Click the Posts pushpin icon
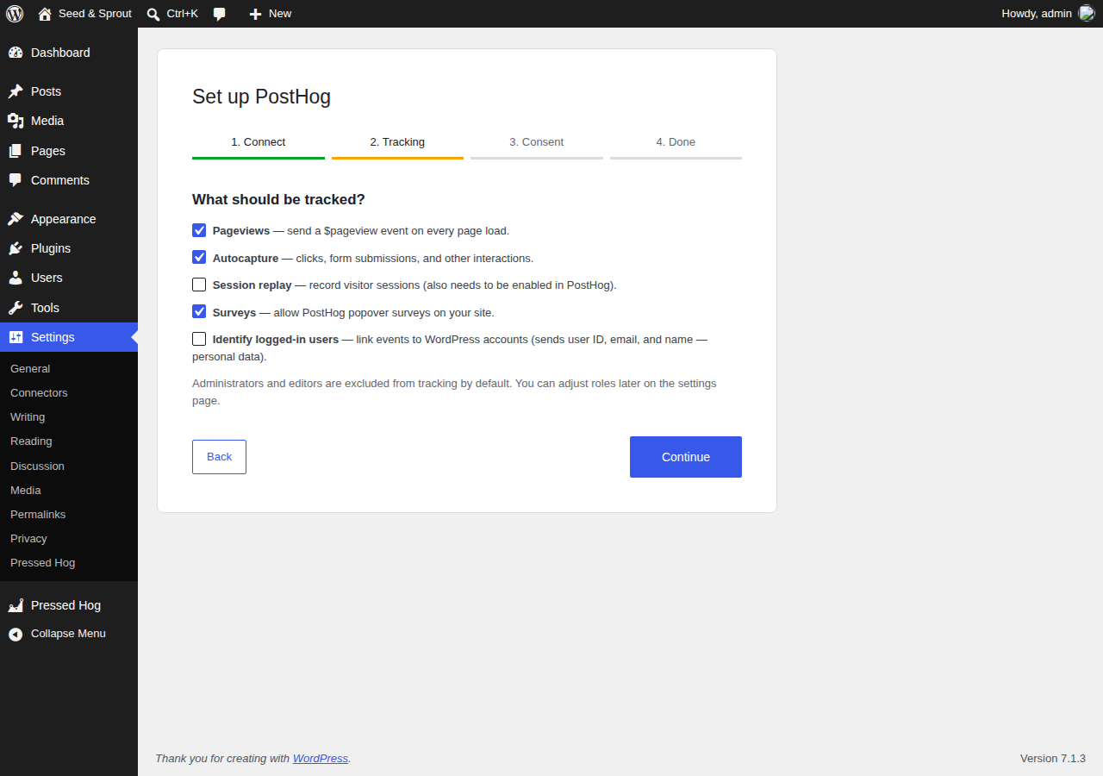The image size is (1103, 776). pyautogui.click(x=16, y=91)
